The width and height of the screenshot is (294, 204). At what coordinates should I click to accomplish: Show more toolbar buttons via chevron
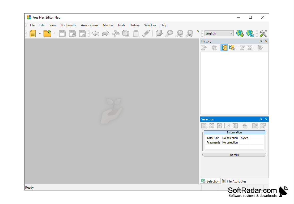pyautogui.click(x=198, y=31)
